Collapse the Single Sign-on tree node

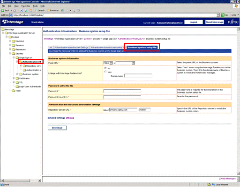(x=14, y=58)
